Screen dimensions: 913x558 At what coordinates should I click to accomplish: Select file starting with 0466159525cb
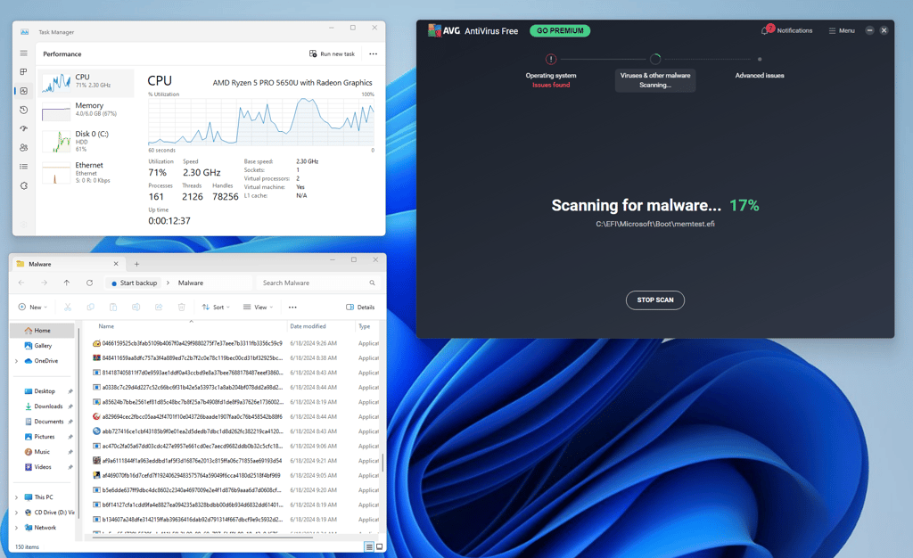click(235, 343)
